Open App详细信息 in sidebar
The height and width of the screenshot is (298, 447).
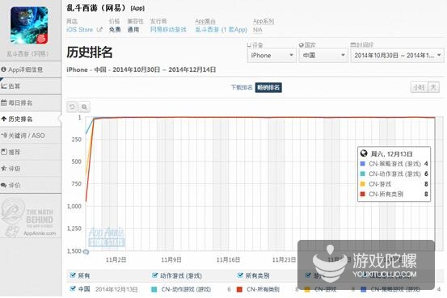point(31,69)
